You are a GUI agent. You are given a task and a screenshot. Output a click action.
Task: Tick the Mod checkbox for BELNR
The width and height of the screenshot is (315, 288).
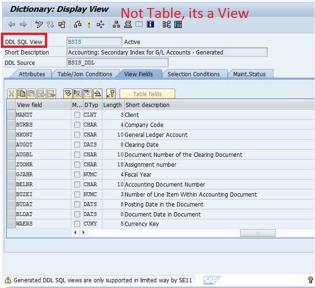77,184
